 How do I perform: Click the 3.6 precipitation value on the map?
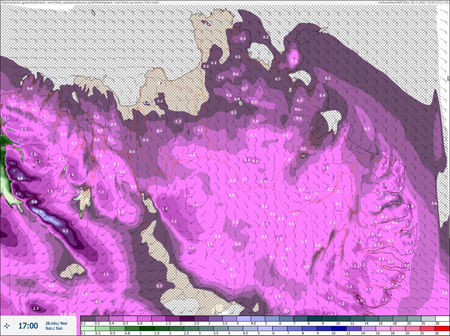pyautogui.click(x=34, y=202)
